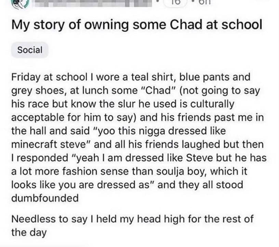Click the phrase minecraft steve in post

coord(50,145)
